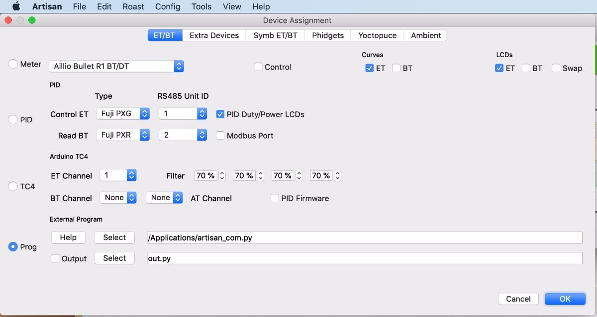Adjust the first Filter 70 % stepper
The width and height of the screenshot is (597, 317).
pos(222,175)
